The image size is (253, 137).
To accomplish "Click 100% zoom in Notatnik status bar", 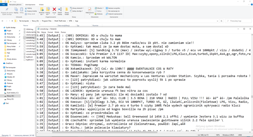I will click(218, 135).
